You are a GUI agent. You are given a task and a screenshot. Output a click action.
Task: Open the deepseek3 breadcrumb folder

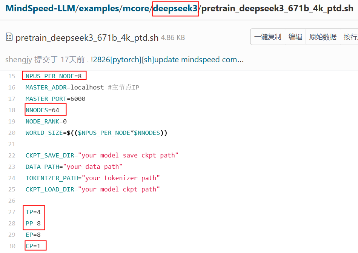pos(175,8)
